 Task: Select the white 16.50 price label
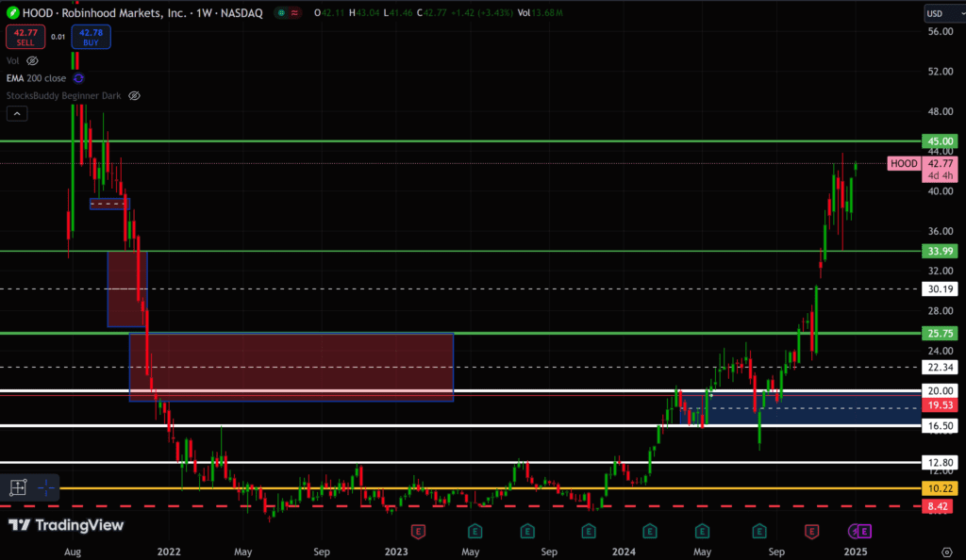[940, 426]
